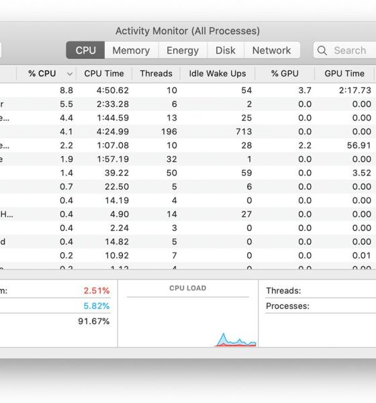Select the row with CPU time 4:50.62

coord(188,91)
